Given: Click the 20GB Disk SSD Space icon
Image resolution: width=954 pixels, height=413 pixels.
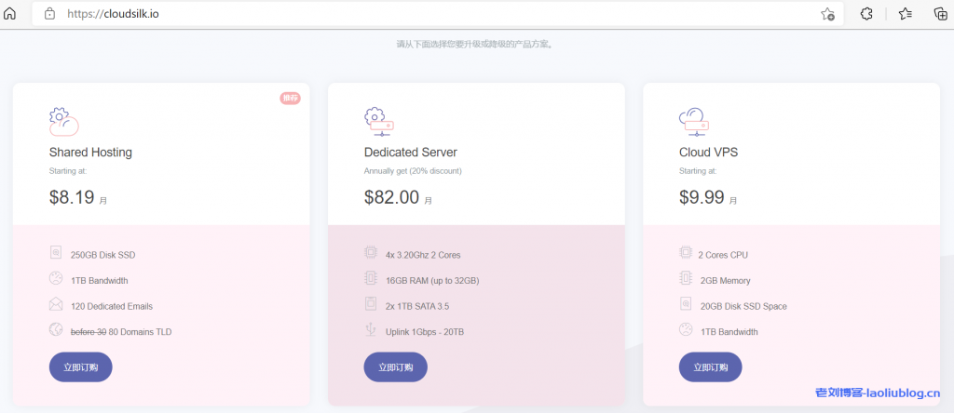Looking at the screenshot, I should click(686, 304).
